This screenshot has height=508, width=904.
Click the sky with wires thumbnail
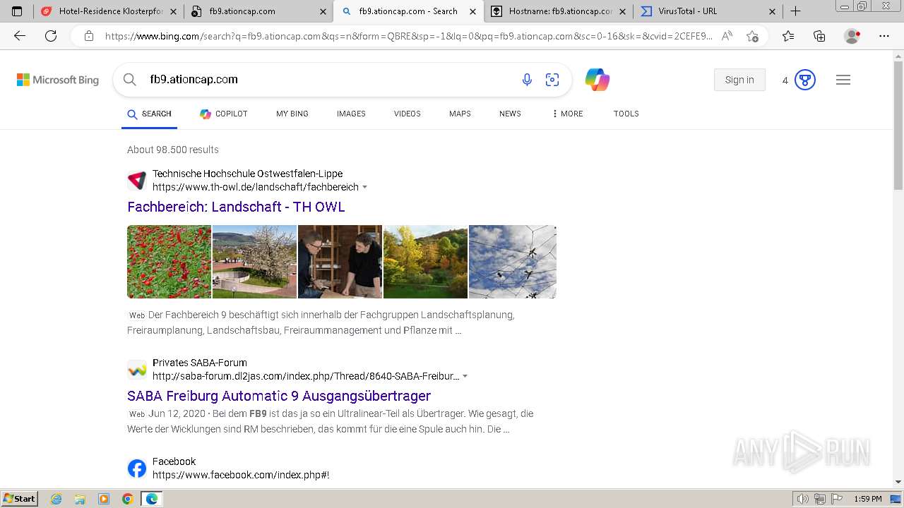pos(513,262)
